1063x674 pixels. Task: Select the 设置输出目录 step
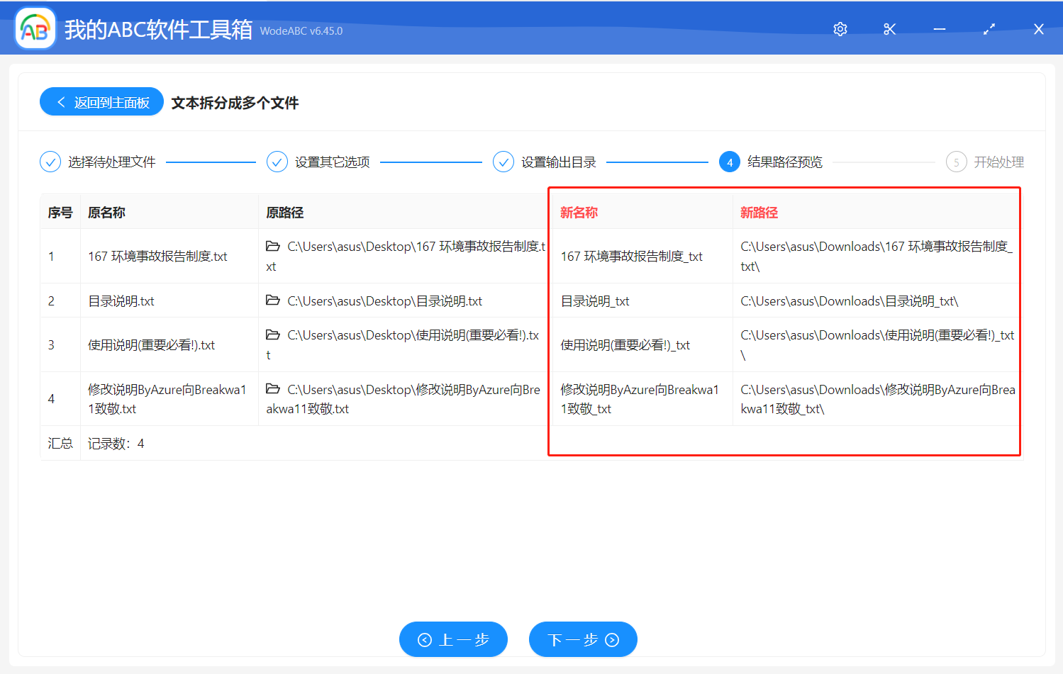coord(545,162)
